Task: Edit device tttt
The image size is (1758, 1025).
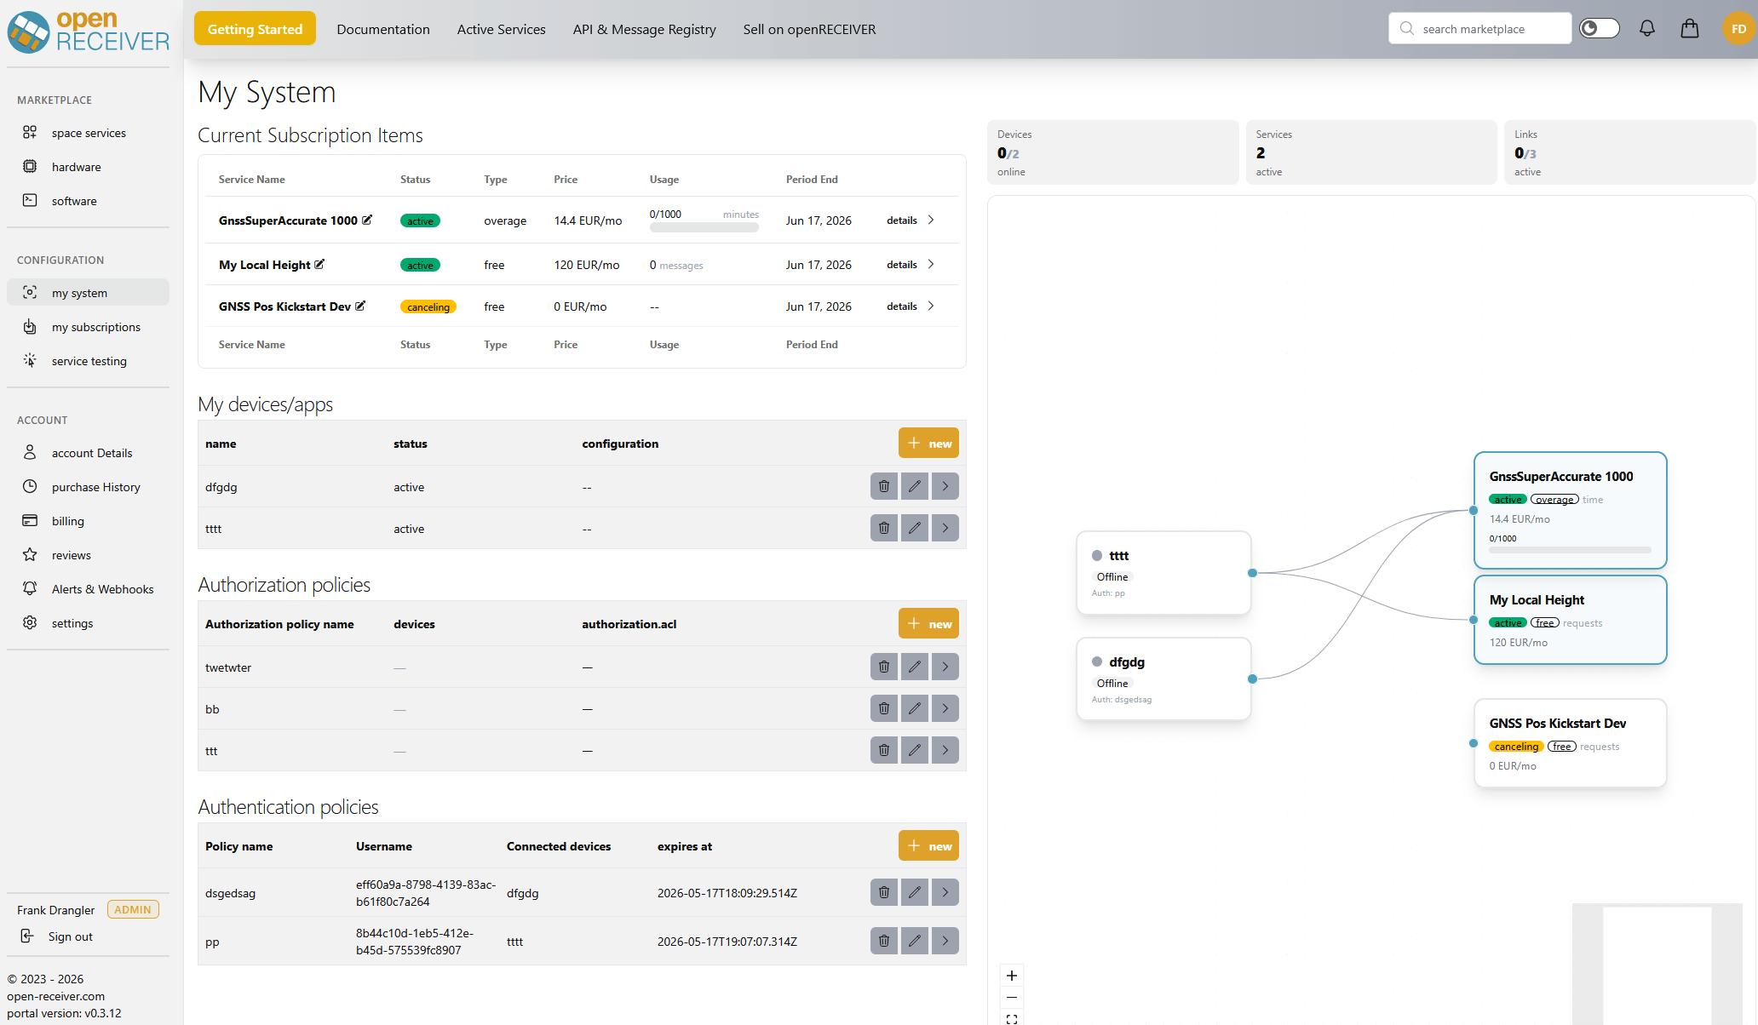Action: click(x=915, y=528)
